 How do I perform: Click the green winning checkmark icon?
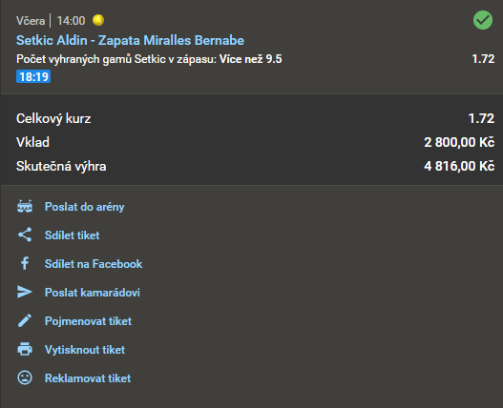483,20
